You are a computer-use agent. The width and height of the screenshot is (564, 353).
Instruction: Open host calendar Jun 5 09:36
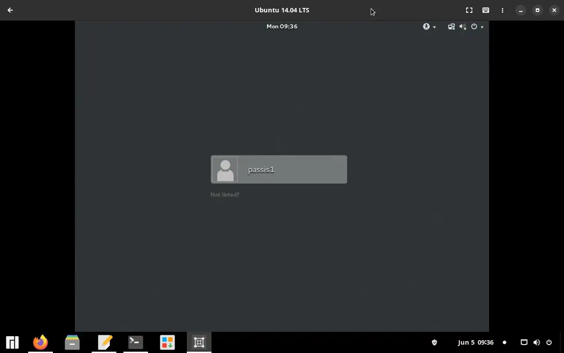(476, 342)
